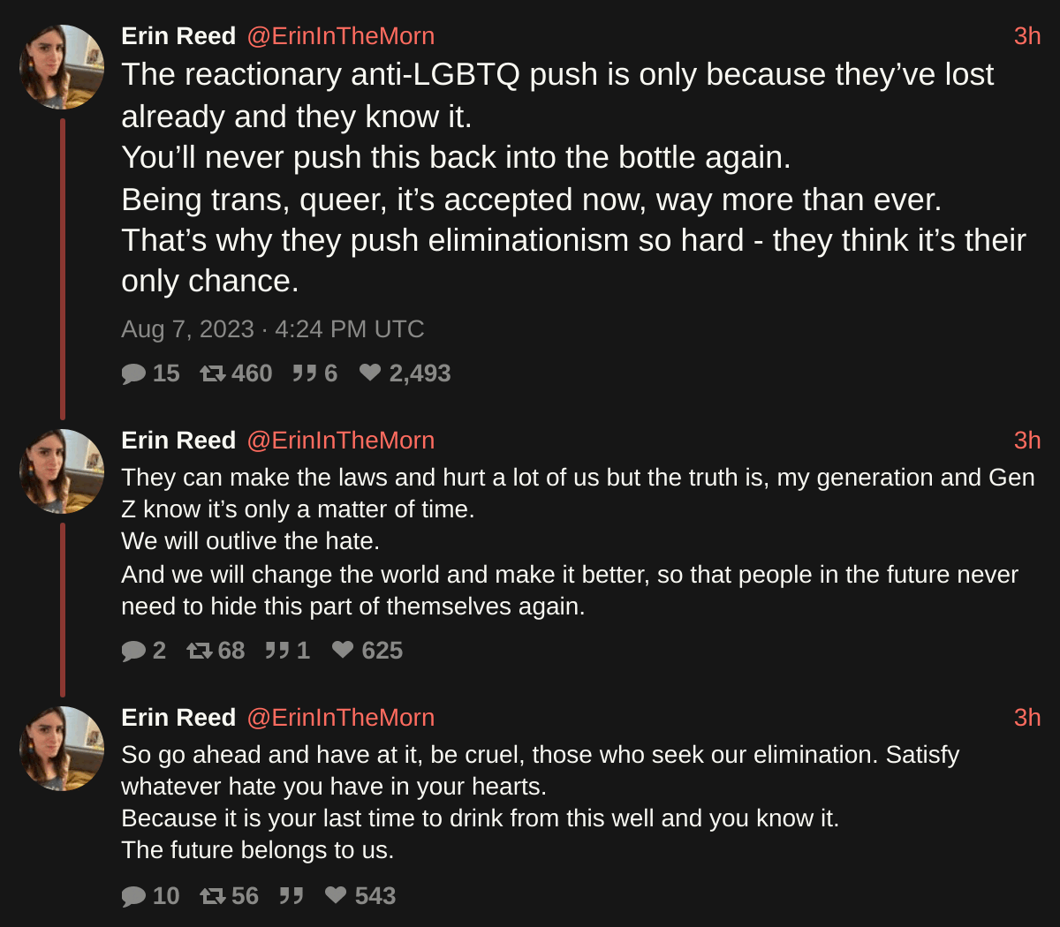Open the @ErinInTheMorn handle in the first tweet

click(340, 36)
